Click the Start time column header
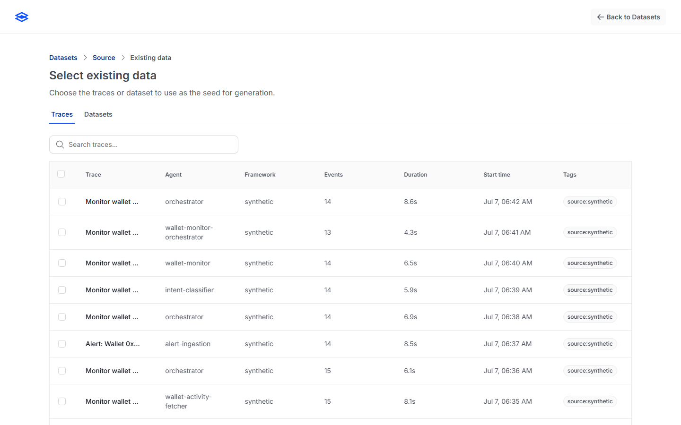The height and width of the screenshot is (425, 681). tap(497, 175)
